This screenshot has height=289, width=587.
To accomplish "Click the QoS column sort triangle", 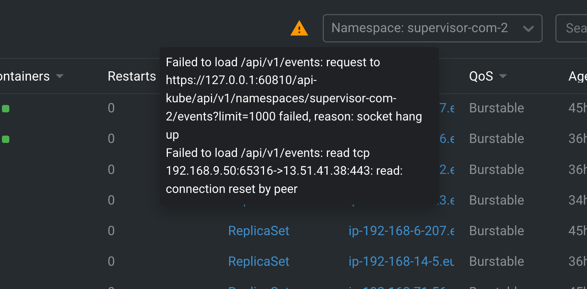I will pos(503,77).
